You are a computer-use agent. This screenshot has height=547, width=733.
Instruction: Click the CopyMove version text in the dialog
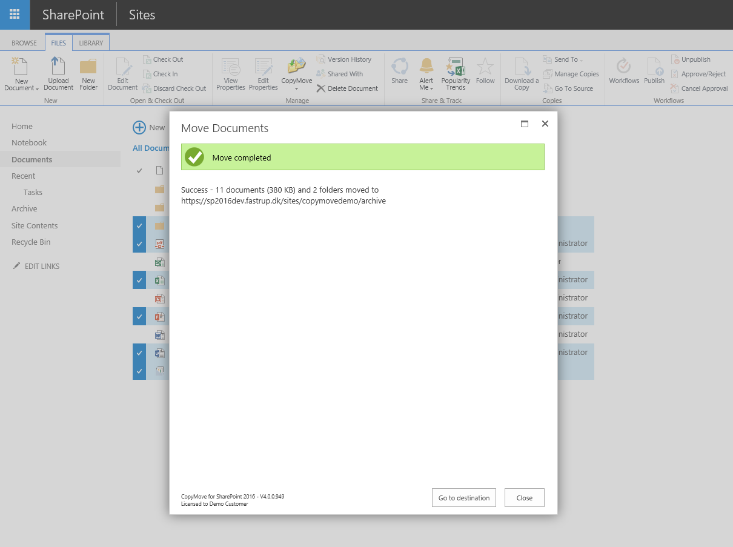pyautogui.click(x=233, y=496)
